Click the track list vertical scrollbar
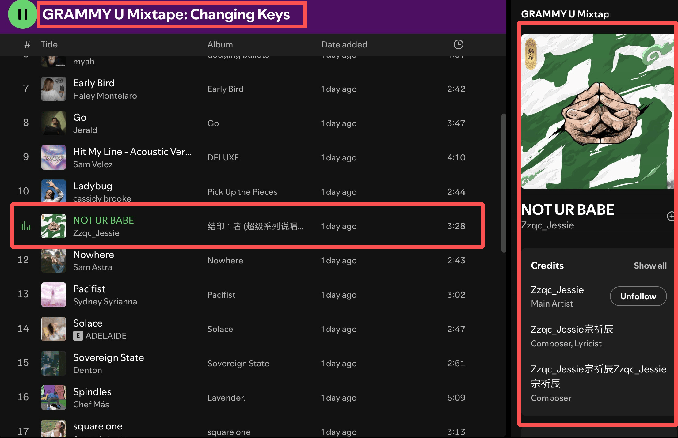 pos(504,184)
